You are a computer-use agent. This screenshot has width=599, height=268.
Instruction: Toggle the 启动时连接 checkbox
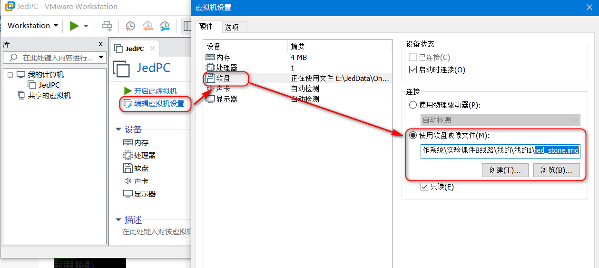(413, 69)
